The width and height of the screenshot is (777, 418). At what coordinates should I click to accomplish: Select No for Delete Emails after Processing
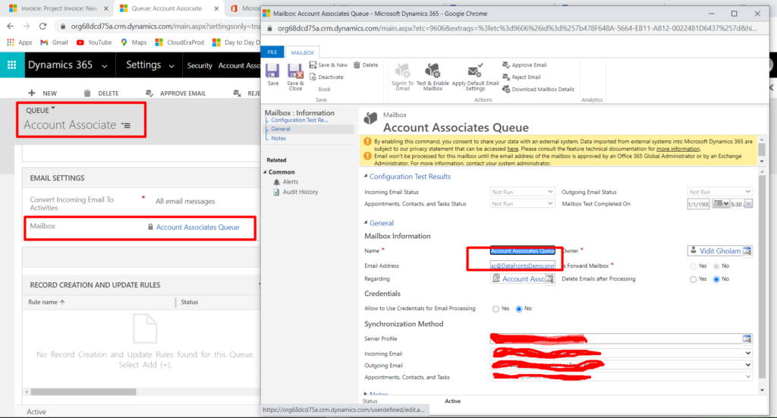tap(716, 279)
